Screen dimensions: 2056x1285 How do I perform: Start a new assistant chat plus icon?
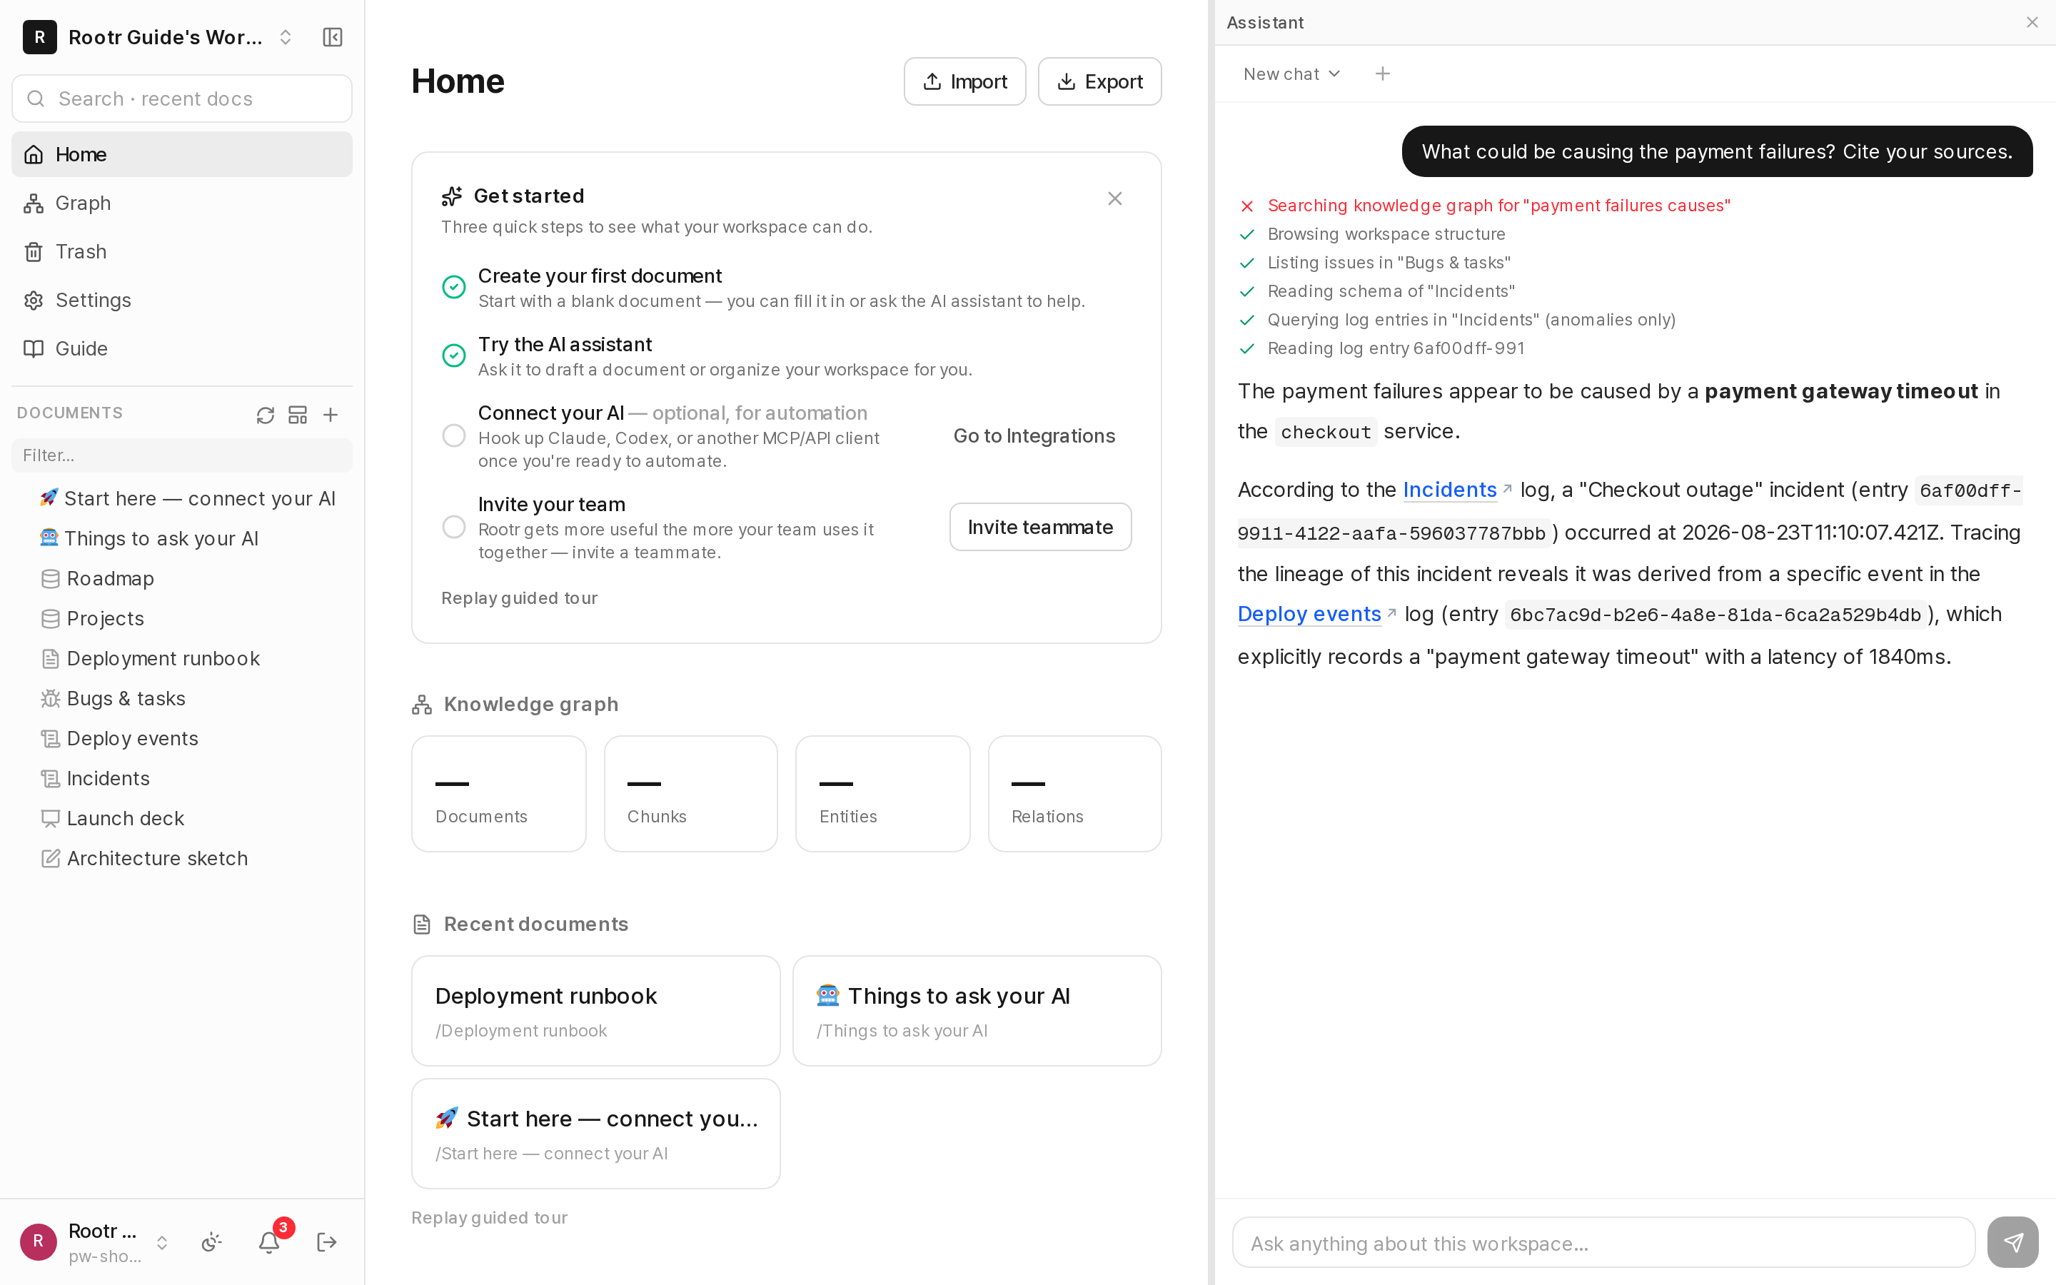pyautogui.click(x=1382, y=74)
